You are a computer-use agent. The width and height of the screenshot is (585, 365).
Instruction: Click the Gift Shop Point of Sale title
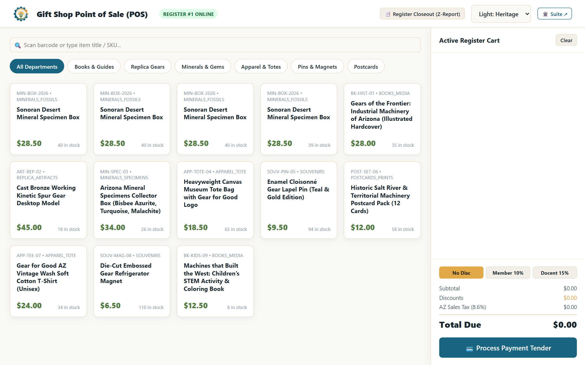coord(92,14)
